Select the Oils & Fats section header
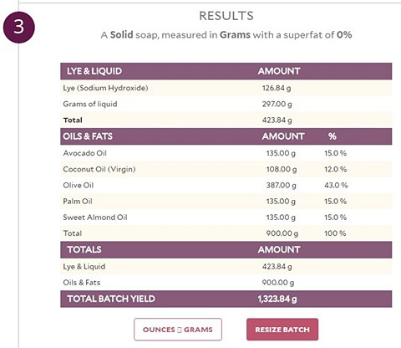Viewport: 401px width, 348px height. 226,136
